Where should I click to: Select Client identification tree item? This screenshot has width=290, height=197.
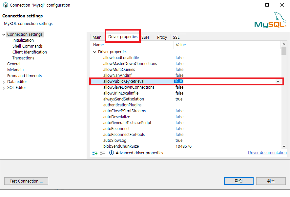pyautogui.click(x=30, y=52)
